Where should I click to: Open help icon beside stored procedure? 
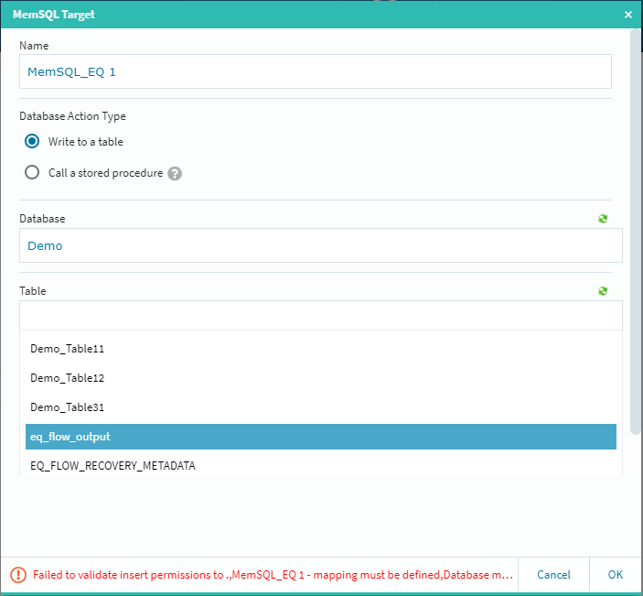pyautogui.click(x=175, y=174)
